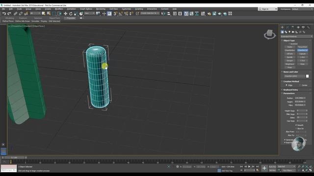Open the Schematic View icon

click(x=197, y=14)
